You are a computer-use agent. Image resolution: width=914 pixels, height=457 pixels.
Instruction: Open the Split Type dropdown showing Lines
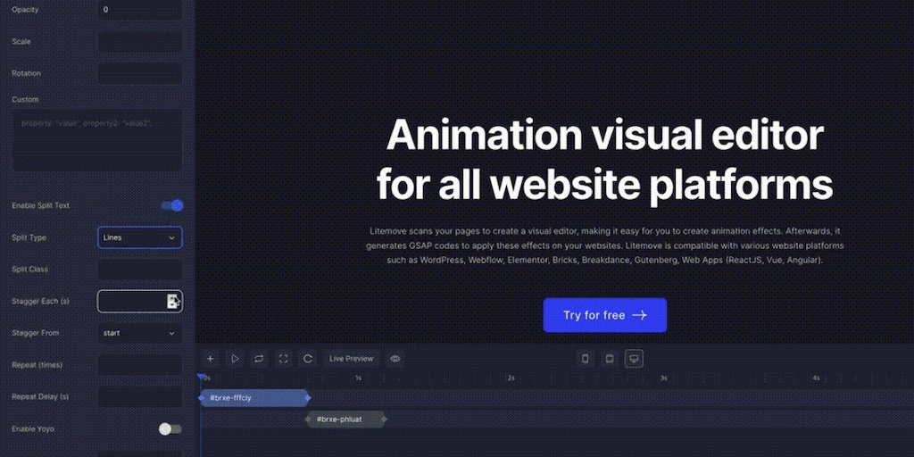(140, 237)
